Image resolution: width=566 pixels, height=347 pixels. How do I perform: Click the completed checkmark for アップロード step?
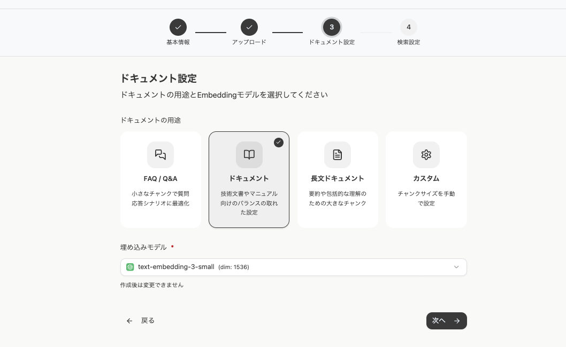pyautogui.click(x=249, y=27)
